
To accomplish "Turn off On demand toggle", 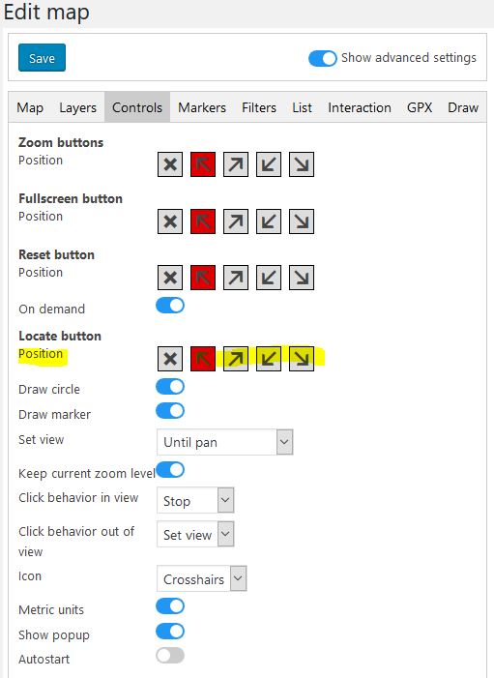I will (x=170, y=306).
